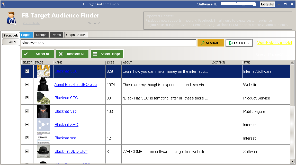Maximize the FB Target Audience Finder window

coord(285,4)
